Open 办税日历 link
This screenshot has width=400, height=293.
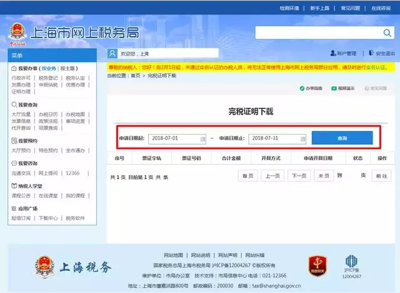pos(48,114)
